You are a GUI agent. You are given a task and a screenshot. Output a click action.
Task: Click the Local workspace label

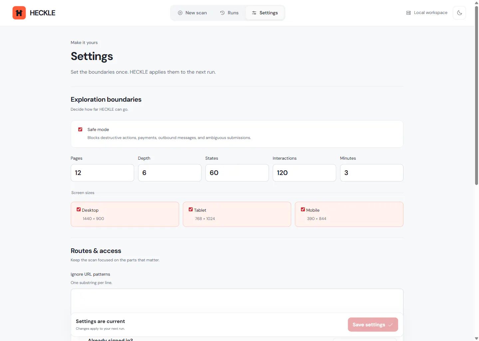431,13
